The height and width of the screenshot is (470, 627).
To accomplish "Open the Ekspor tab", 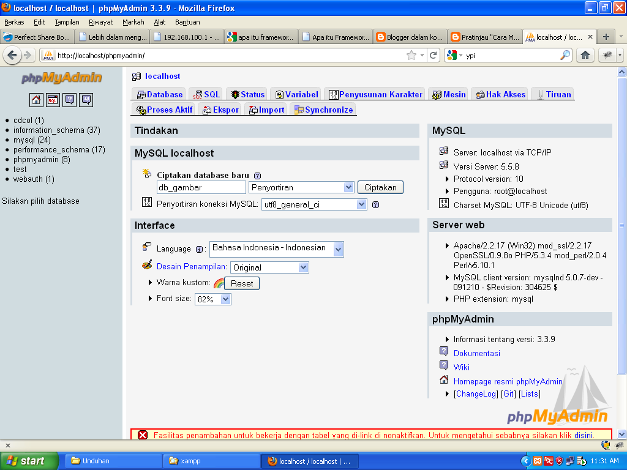I will coord(220,110).
